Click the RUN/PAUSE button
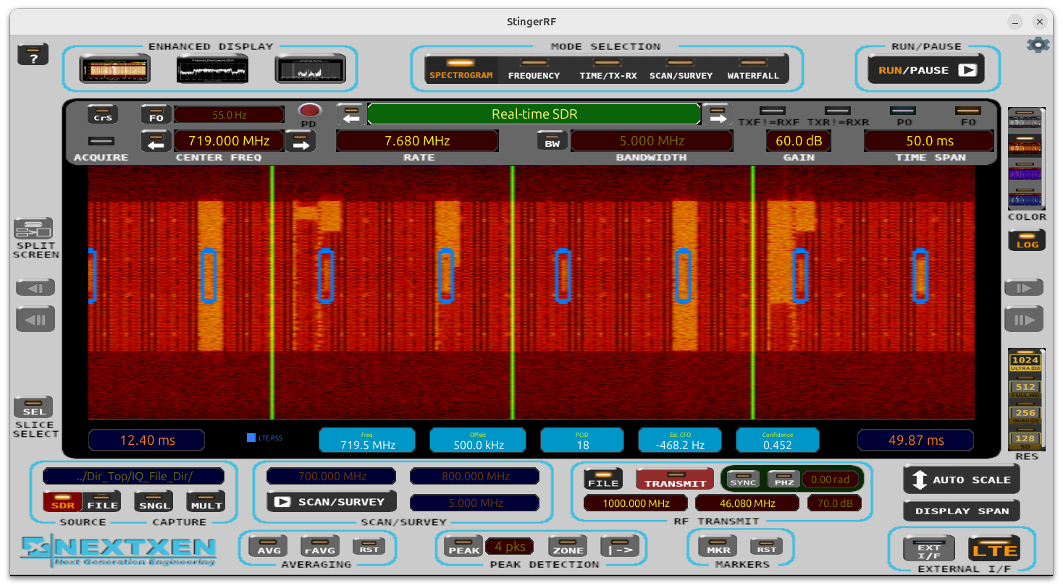 (x=927, y=70)
